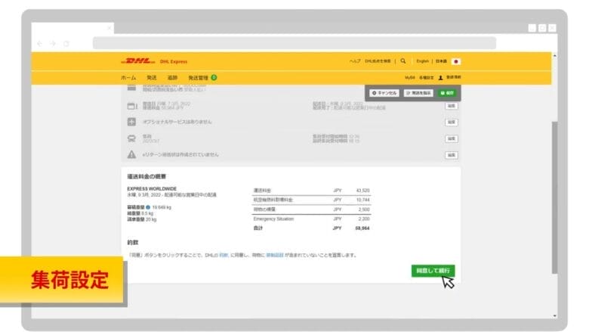
Task: Open the search magnifier icon
Action: [x=403, y=61]
